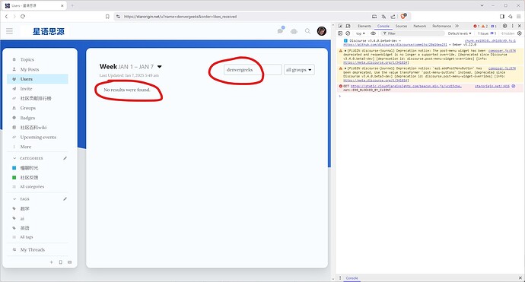Click the 星语思源 site logo
The width and height of the screenshot is (525, 282).
[x=49, y=31]
